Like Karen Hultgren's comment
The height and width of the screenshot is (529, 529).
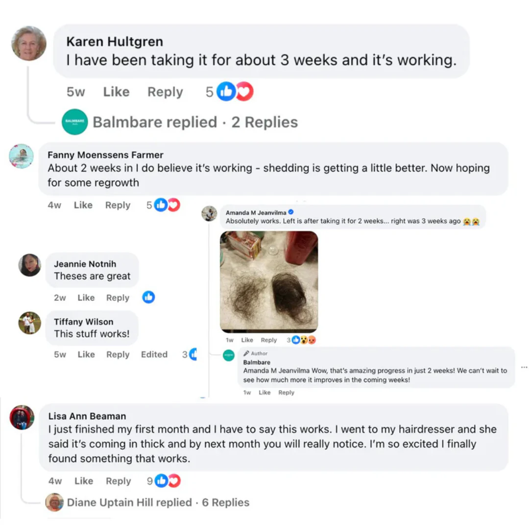(116, 92)
